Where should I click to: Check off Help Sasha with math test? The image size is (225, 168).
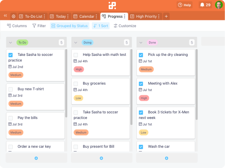76,55
